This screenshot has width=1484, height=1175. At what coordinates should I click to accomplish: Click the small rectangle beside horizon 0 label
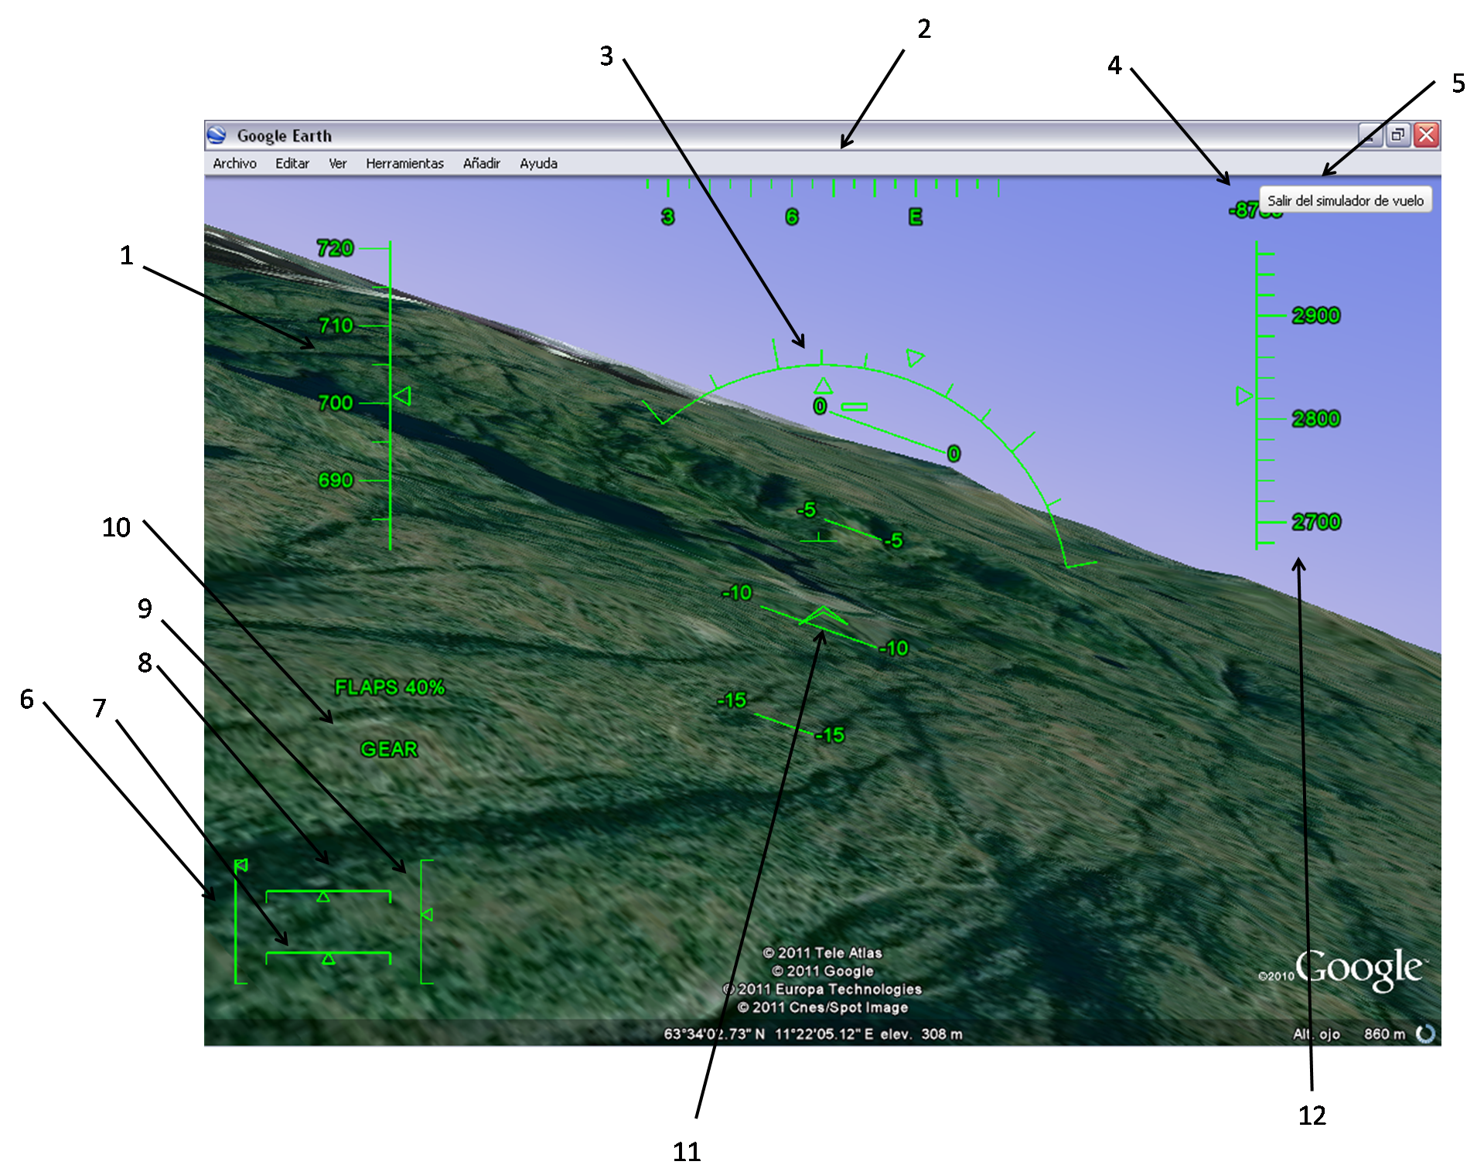pyautogui.click(x=855, y=407)
